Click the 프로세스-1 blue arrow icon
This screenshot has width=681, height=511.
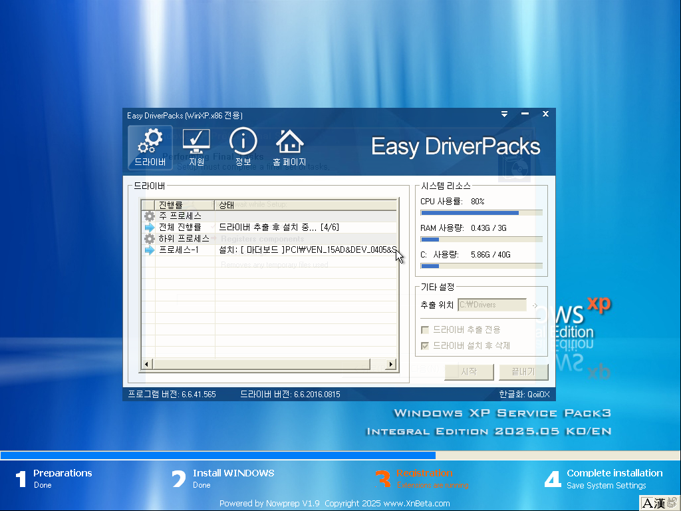click(150, 250)
